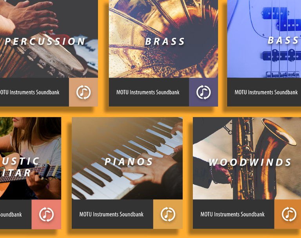This screenshot has width=301, height=238.
Task: Open the Woodwinds saxophone thumbnail
Action: click(247, 159)
